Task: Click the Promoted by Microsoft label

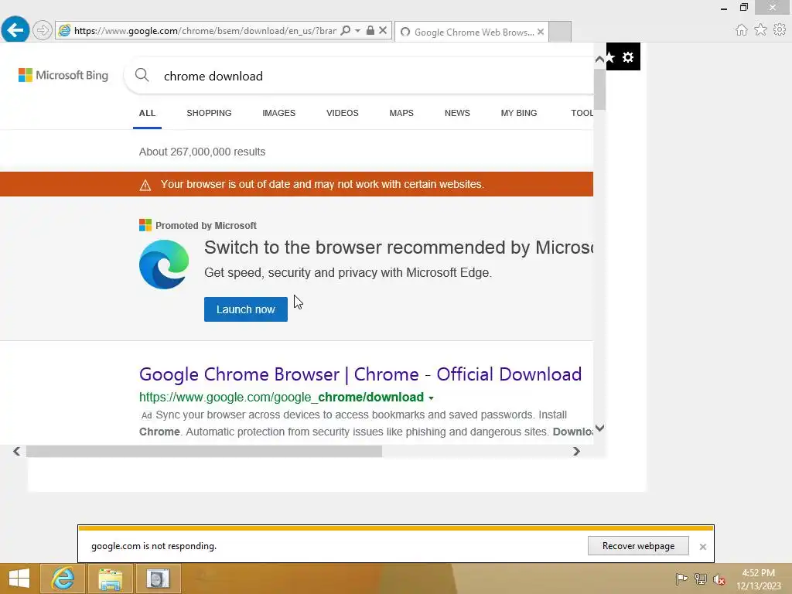Action: pyautogui.click(x=206, y=226)
